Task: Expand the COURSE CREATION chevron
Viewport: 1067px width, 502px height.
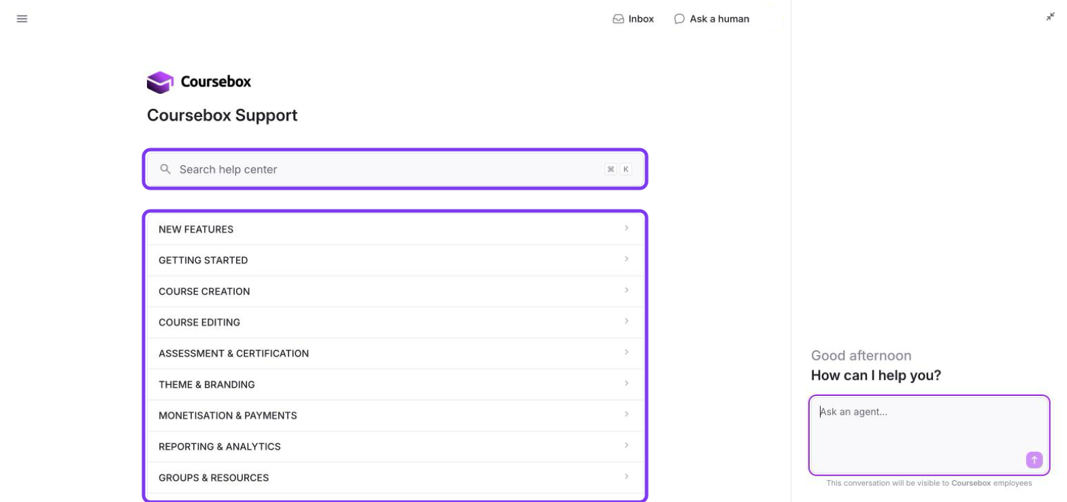Action: pyautogui.click(x=626, y=290)
